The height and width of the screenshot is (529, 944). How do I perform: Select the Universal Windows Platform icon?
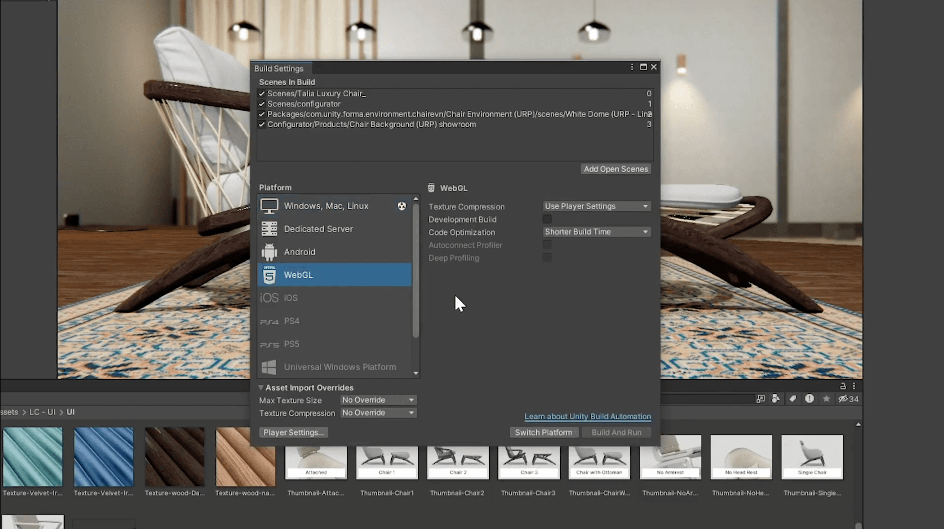pos(269,367)
